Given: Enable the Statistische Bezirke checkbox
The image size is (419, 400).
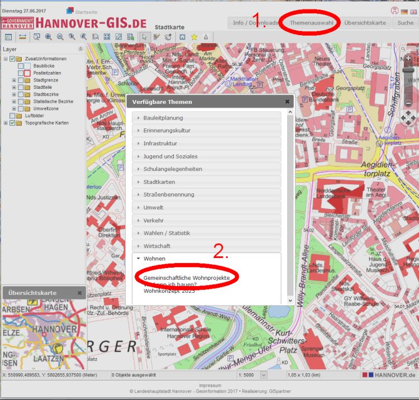Looking at the screenshot, I should (21, 102).
